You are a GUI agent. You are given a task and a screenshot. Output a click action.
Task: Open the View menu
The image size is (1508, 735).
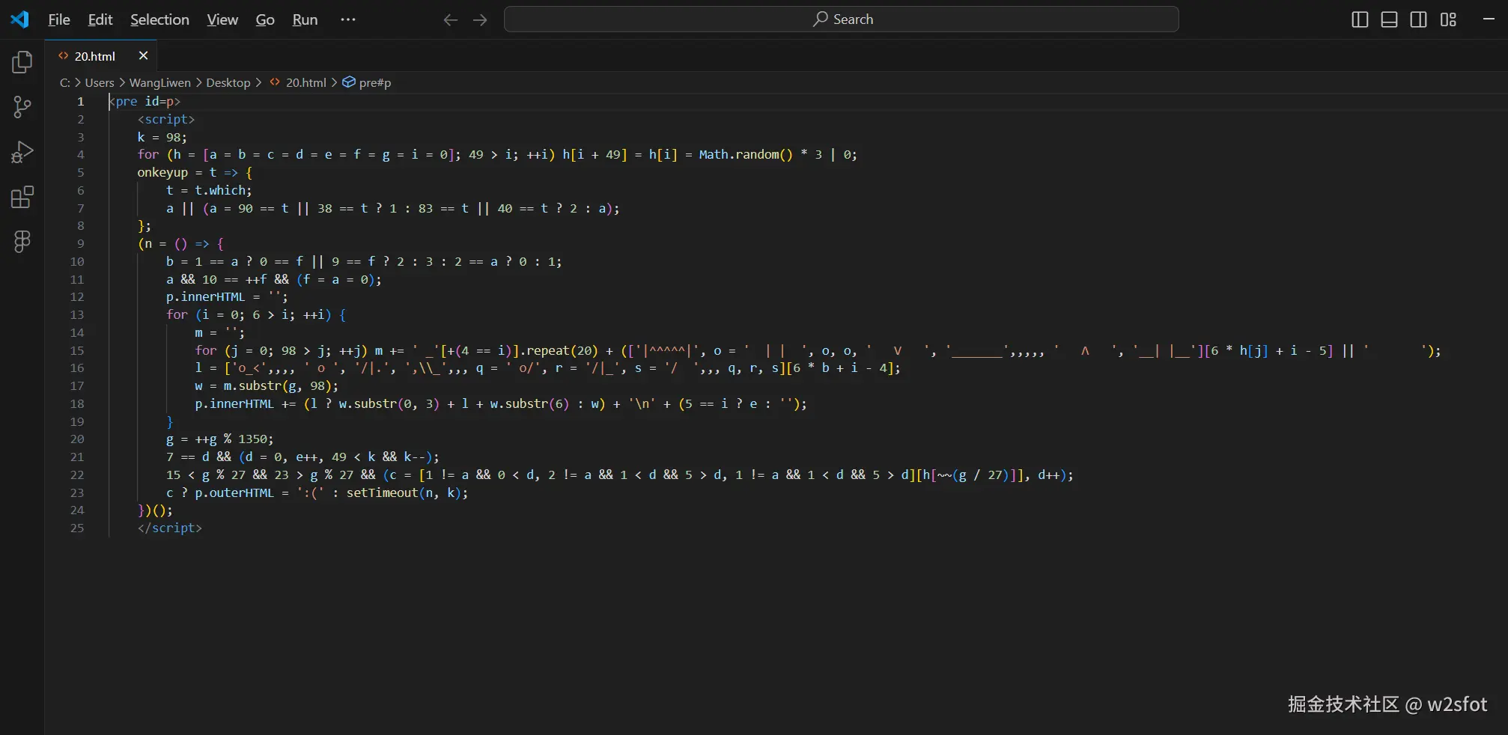[222, 19]
